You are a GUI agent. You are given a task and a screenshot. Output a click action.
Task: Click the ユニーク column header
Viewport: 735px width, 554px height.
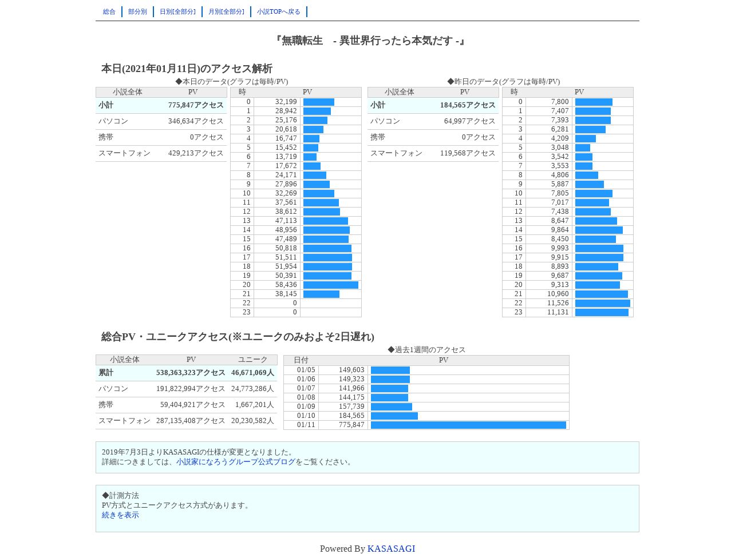coord(252,360)
